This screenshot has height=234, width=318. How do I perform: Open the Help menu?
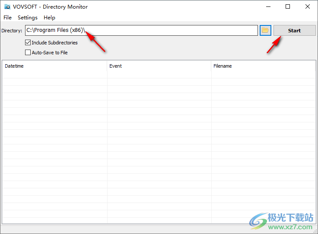49,18
